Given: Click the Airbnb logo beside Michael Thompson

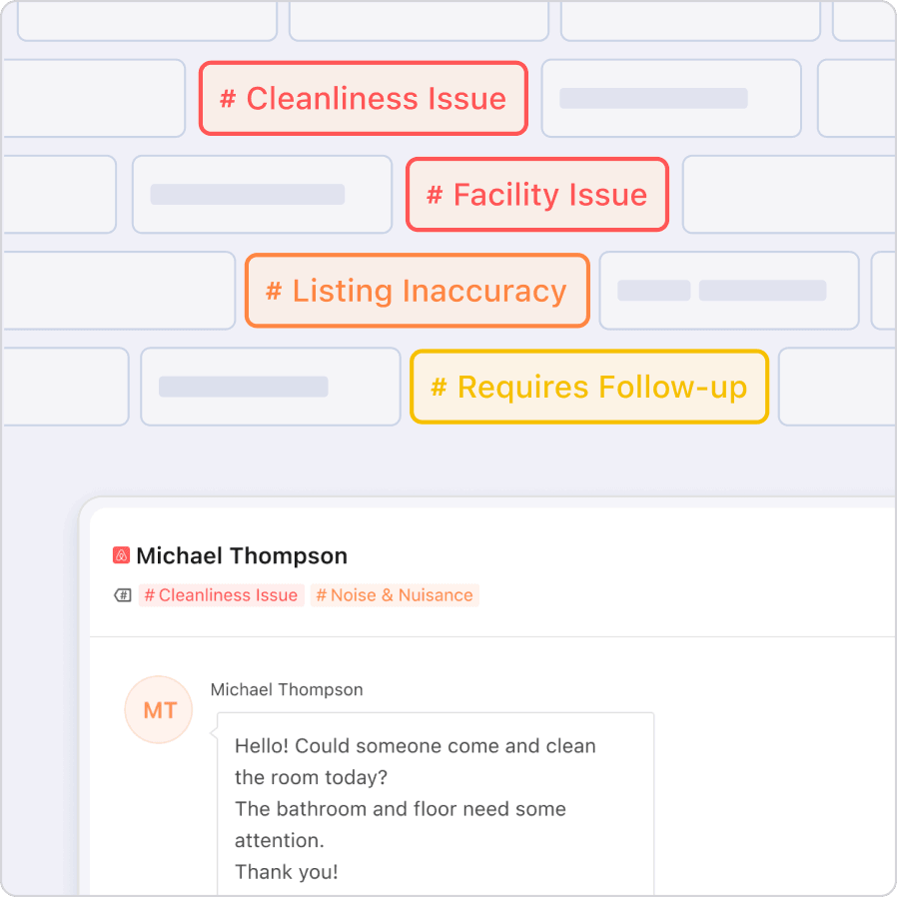Looking at the screenshot, I should point(122,555).
